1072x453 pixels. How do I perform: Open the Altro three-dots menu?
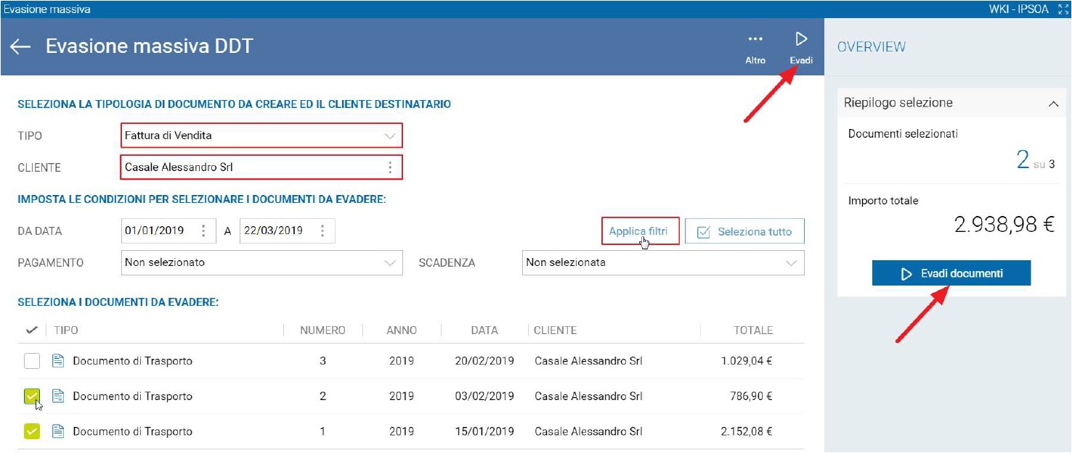(755, 39)
